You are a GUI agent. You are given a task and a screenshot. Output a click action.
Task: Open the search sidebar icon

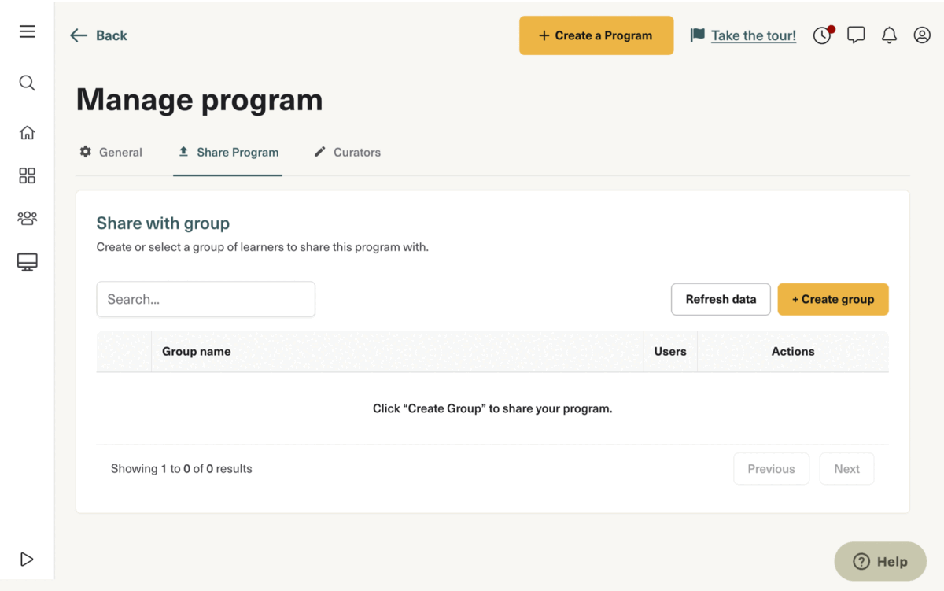[27, 83]
